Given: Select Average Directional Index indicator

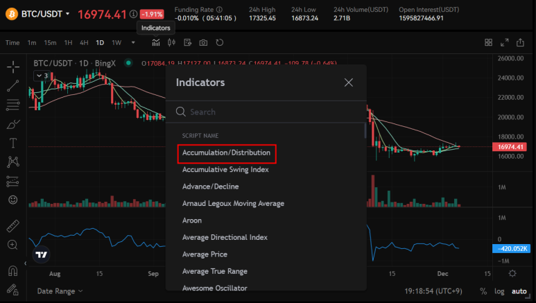Looking at the screenshot, I should (x=225, y=237).
